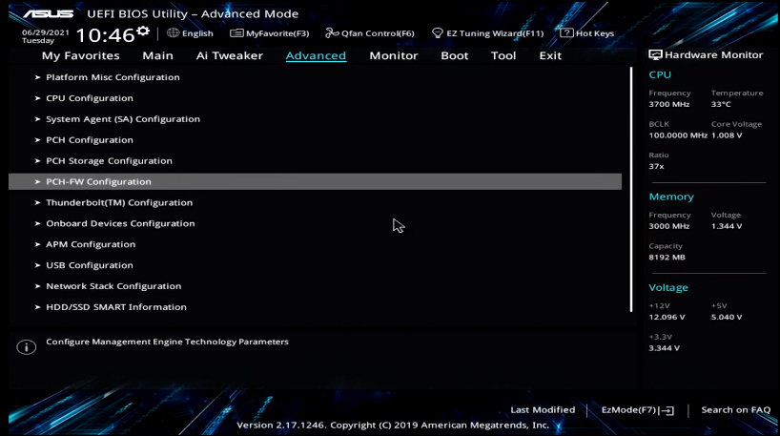Click the Hardware Monitor display icon
Screen dimensions: 780x436
(x=655, y=55)
